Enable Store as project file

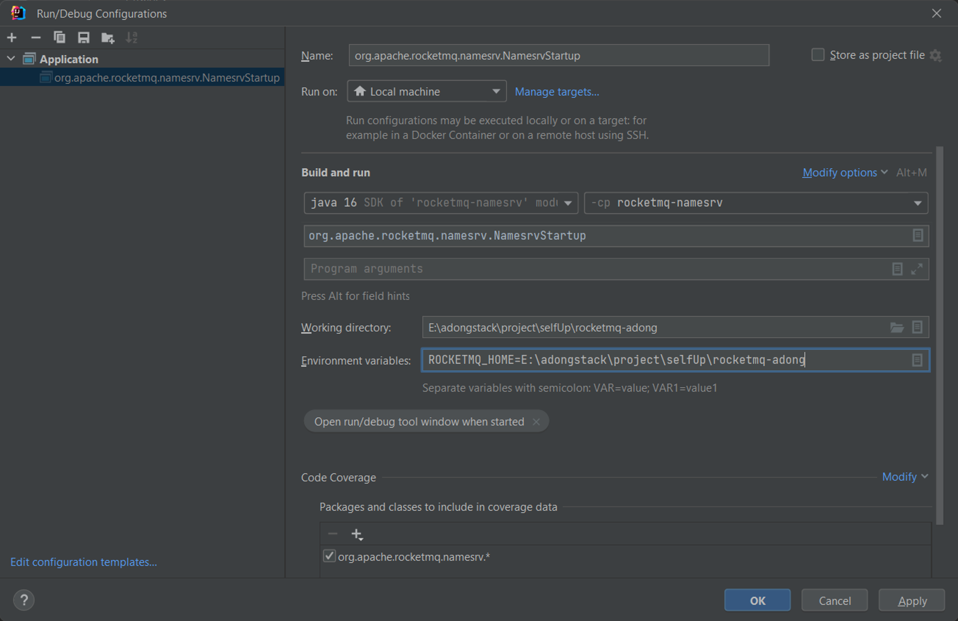818,55
